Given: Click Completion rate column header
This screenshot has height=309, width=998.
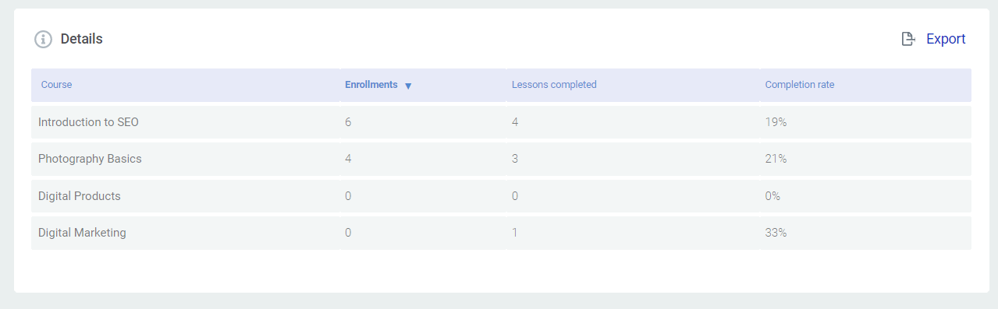Looking at the screenshot, I should coord(800,85).
